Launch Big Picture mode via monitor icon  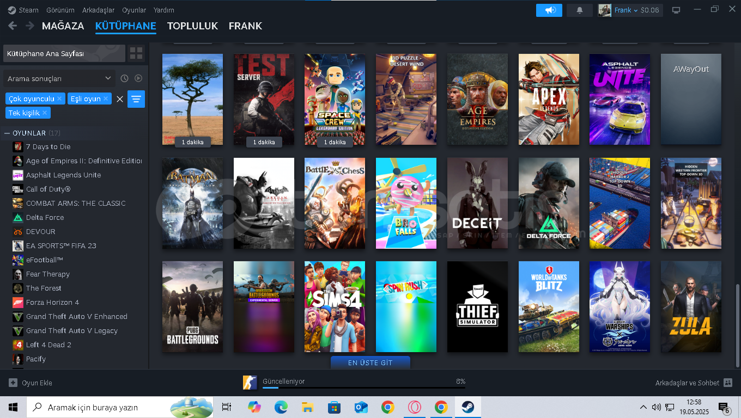(x=676, y=10)
